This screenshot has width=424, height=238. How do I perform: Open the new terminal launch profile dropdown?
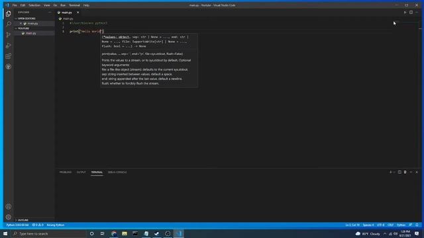394,172
